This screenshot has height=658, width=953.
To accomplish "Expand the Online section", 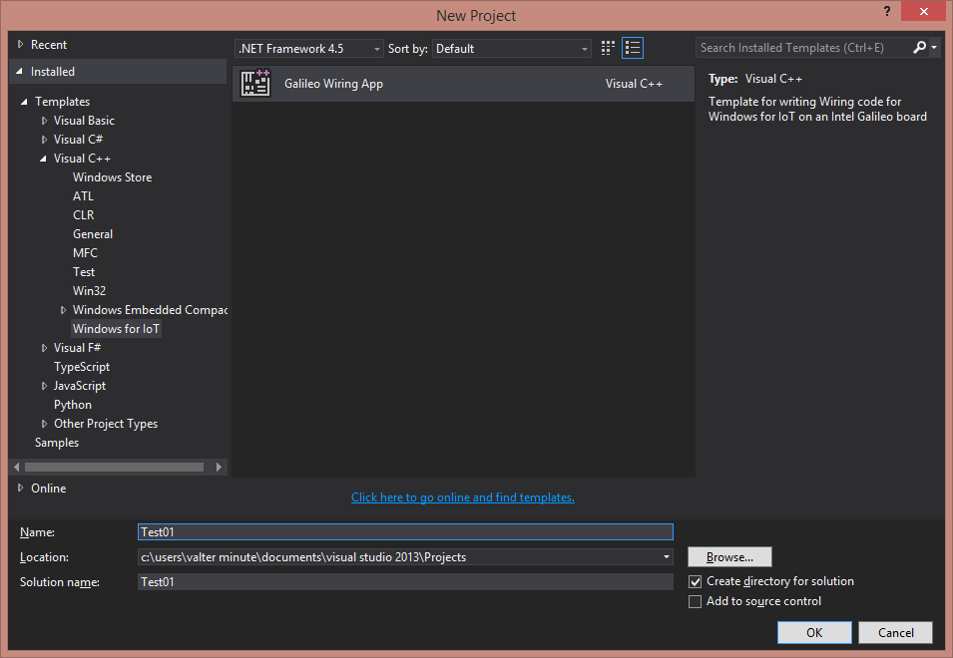I will 20,489.
